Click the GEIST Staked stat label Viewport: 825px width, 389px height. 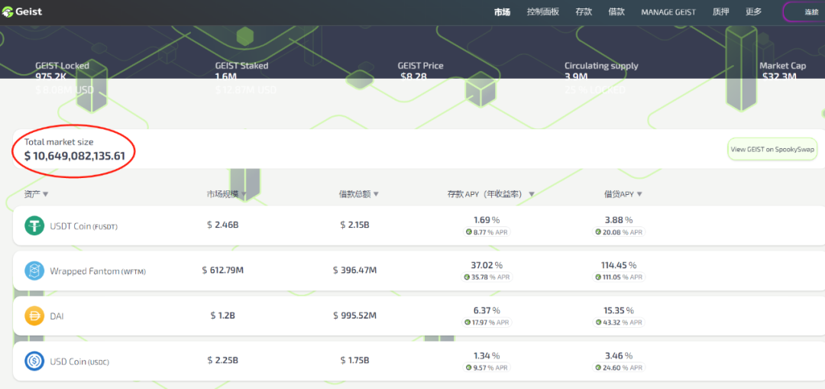[x=241, y=66]
